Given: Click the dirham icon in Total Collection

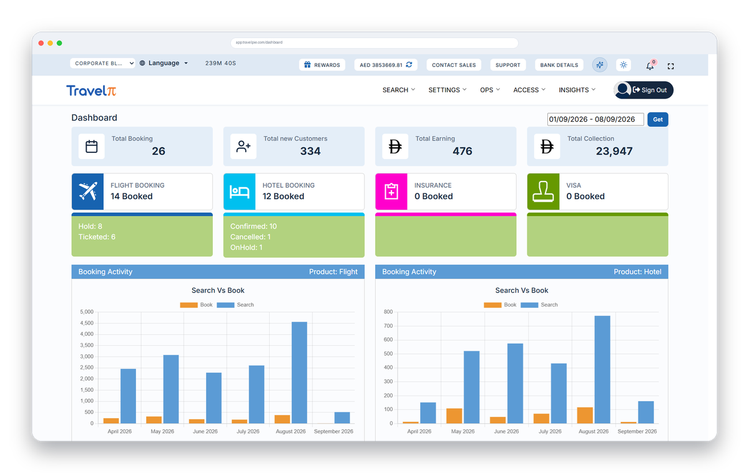Looking at the screenshot, I should point(547,147).
